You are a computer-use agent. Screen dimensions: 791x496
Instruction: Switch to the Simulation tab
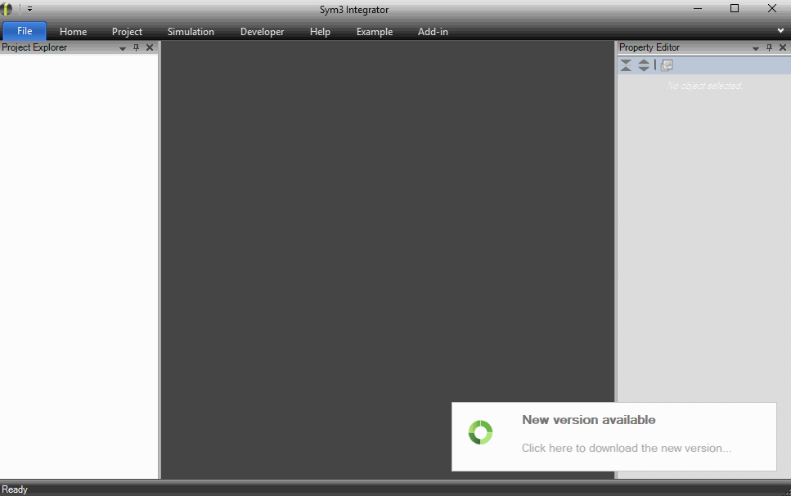(191, 32)
